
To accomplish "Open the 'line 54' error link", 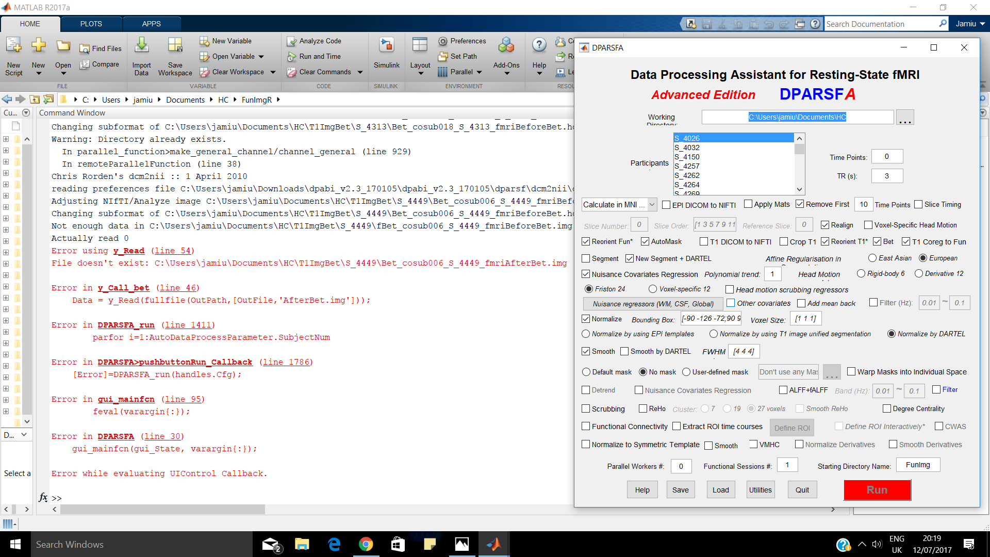I will click(x=172, y=251).
